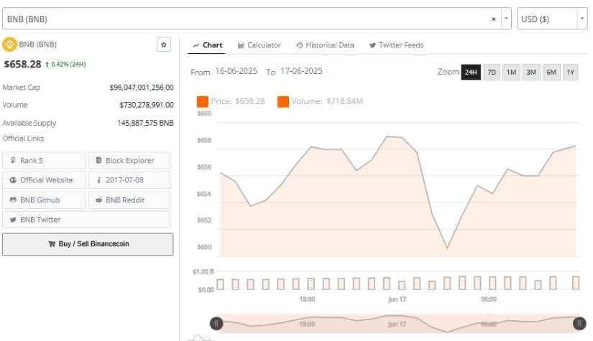The height and width of the screenshot is (341, 593).
Task: Open the coin selector dropdown arrow
Action: pos(506,19)
